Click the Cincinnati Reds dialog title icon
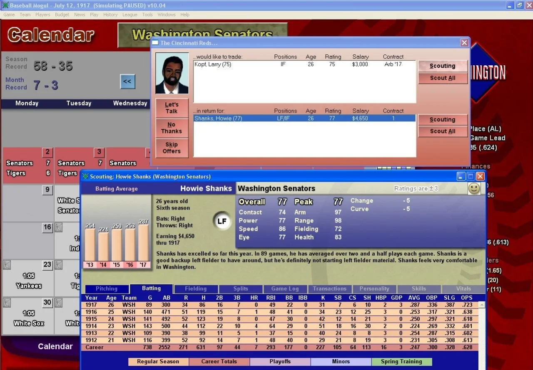Screen dimensions: 533x370 pyautogui.click(x=155, y=43)
